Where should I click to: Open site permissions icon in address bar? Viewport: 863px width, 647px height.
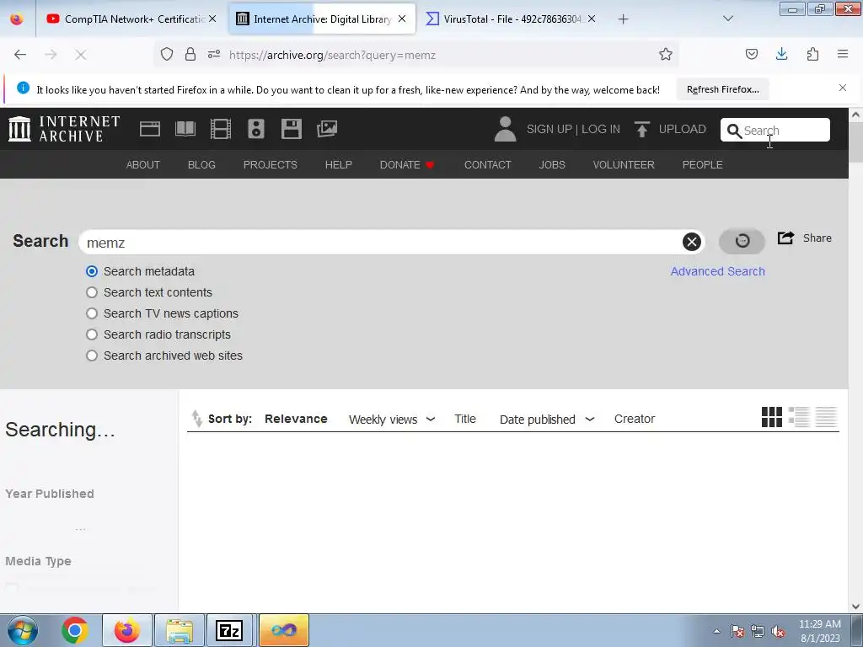pos(214,55)
